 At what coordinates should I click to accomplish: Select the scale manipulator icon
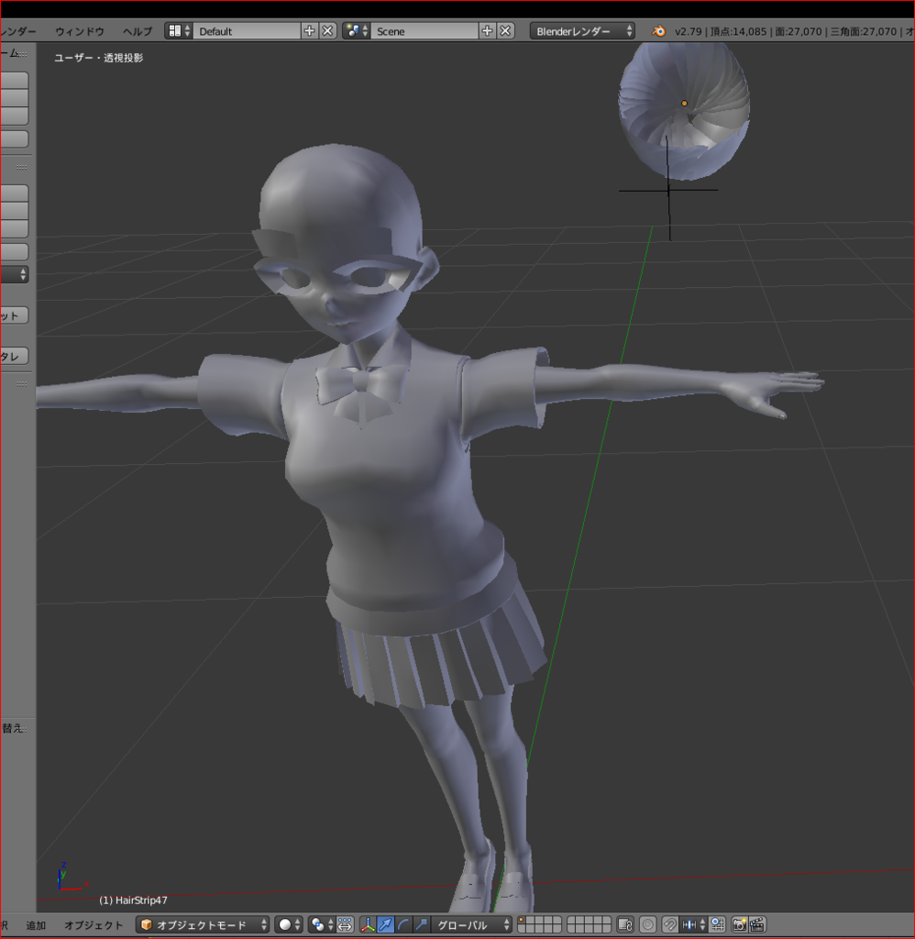point(422,925)
